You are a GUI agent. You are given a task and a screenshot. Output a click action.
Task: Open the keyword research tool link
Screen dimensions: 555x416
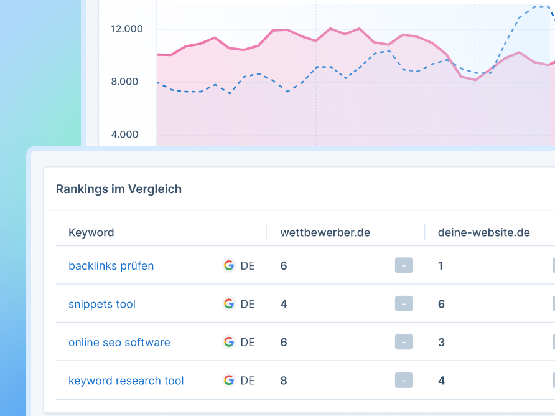pyautogui.click(x=126, y=381)
